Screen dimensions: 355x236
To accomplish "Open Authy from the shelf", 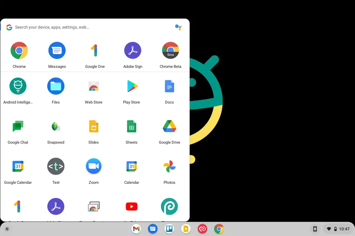I will (202, 229).
